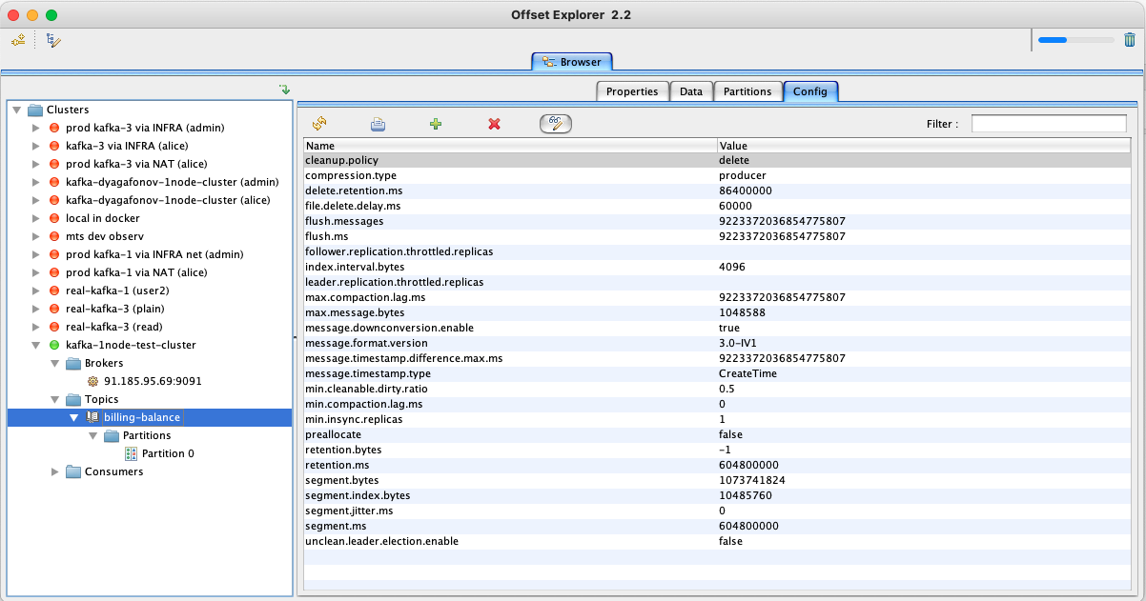Toggle the glasses-and-pencil edit button
1146x601 pixels.
click(x=555, y=124)
